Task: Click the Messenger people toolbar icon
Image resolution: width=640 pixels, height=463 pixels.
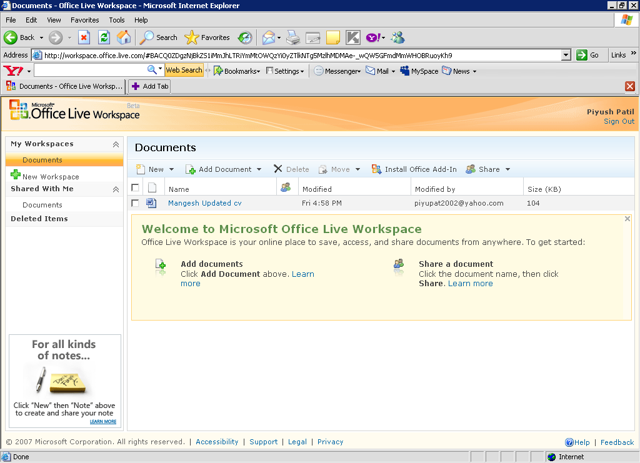Action: (397, 38)
